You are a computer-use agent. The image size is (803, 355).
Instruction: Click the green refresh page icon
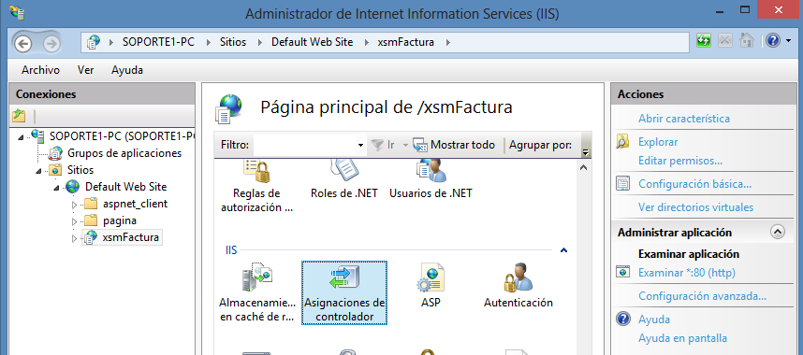[x=704, y=41]
